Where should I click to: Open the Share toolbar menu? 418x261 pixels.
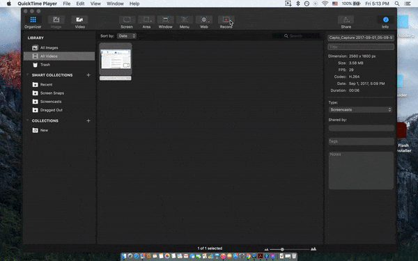coord(346,22)
